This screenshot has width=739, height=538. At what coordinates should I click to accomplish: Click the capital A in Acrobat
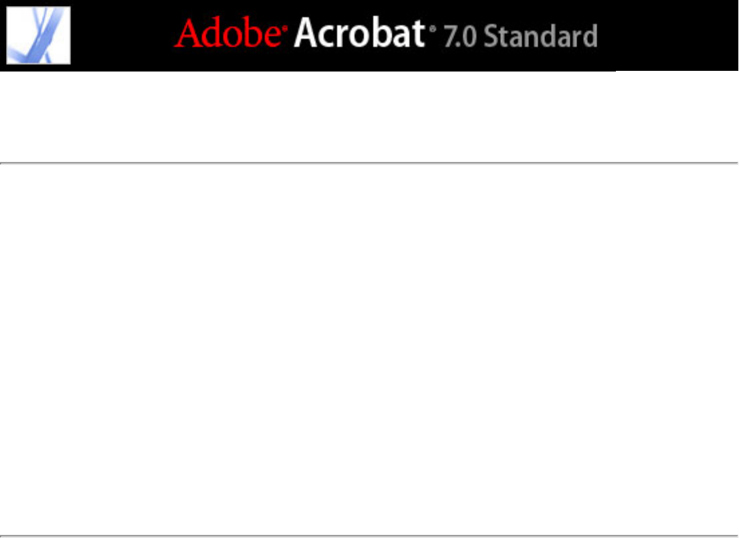[x=306, y=33]
